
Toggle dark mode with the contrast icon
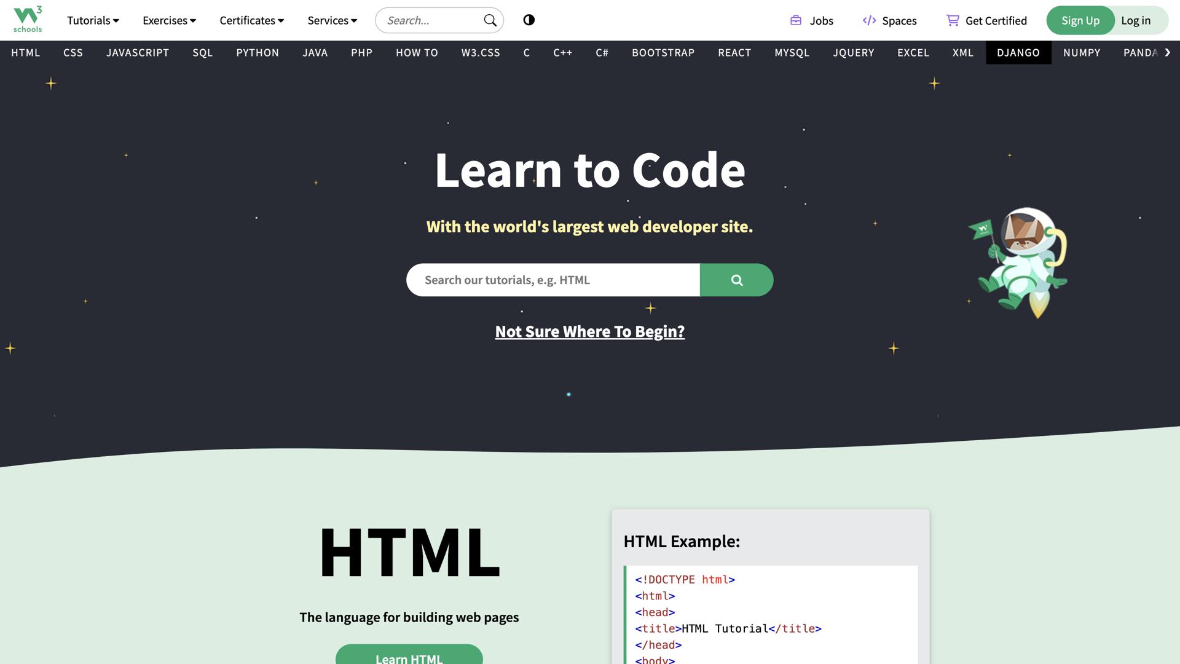click(x=529, y=20)
